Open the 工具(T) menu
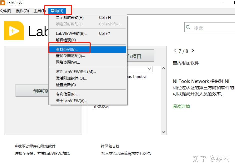 [39, 11]
